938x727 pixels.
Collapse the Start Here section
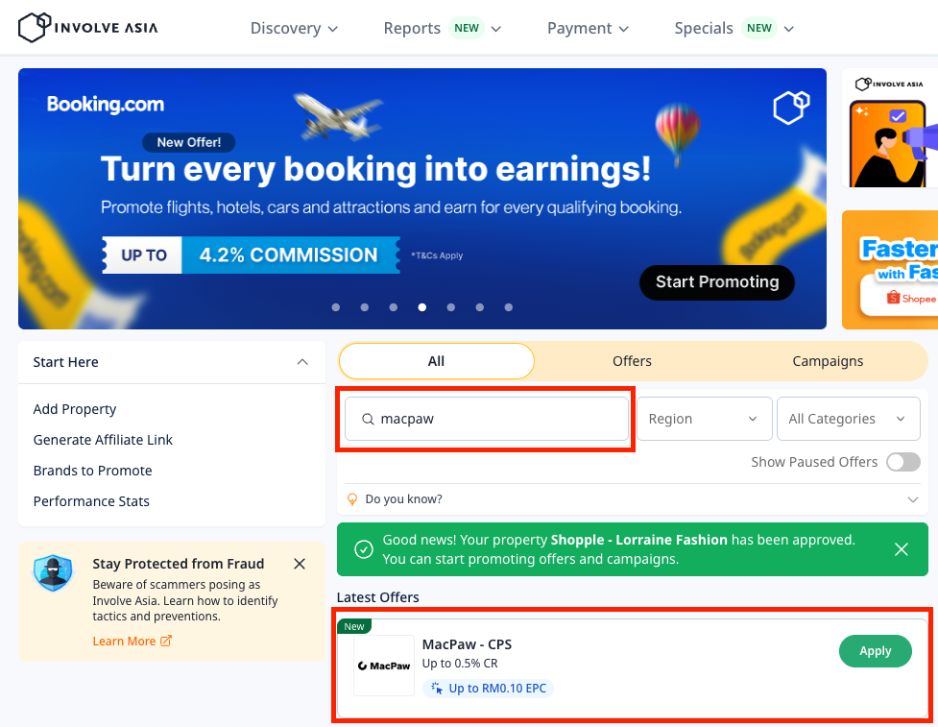pos(302,362)
